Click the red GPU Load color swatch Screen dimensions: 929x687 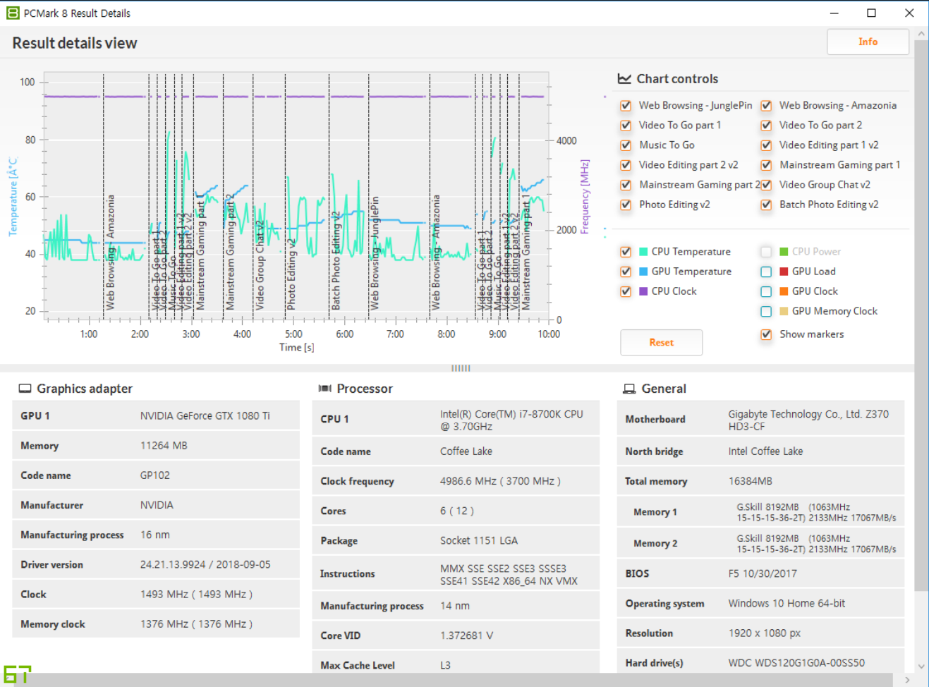pyautogui.click(x=784, y=272)
